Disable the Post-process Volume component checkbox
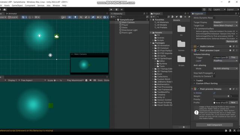This screenshot has width=240, height=135. point(198,89)
